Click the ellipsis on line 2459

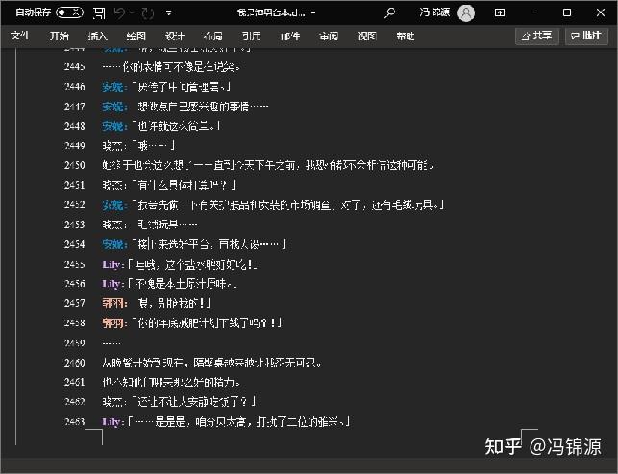point(111,343)
